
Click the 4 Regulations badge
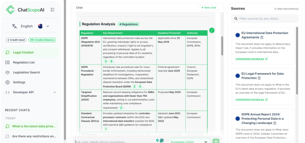pos(128,24)
